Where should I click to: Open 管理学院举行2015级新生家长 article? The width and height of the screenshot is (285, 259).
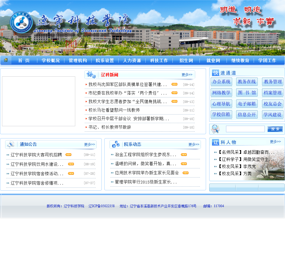click(146, 182)
